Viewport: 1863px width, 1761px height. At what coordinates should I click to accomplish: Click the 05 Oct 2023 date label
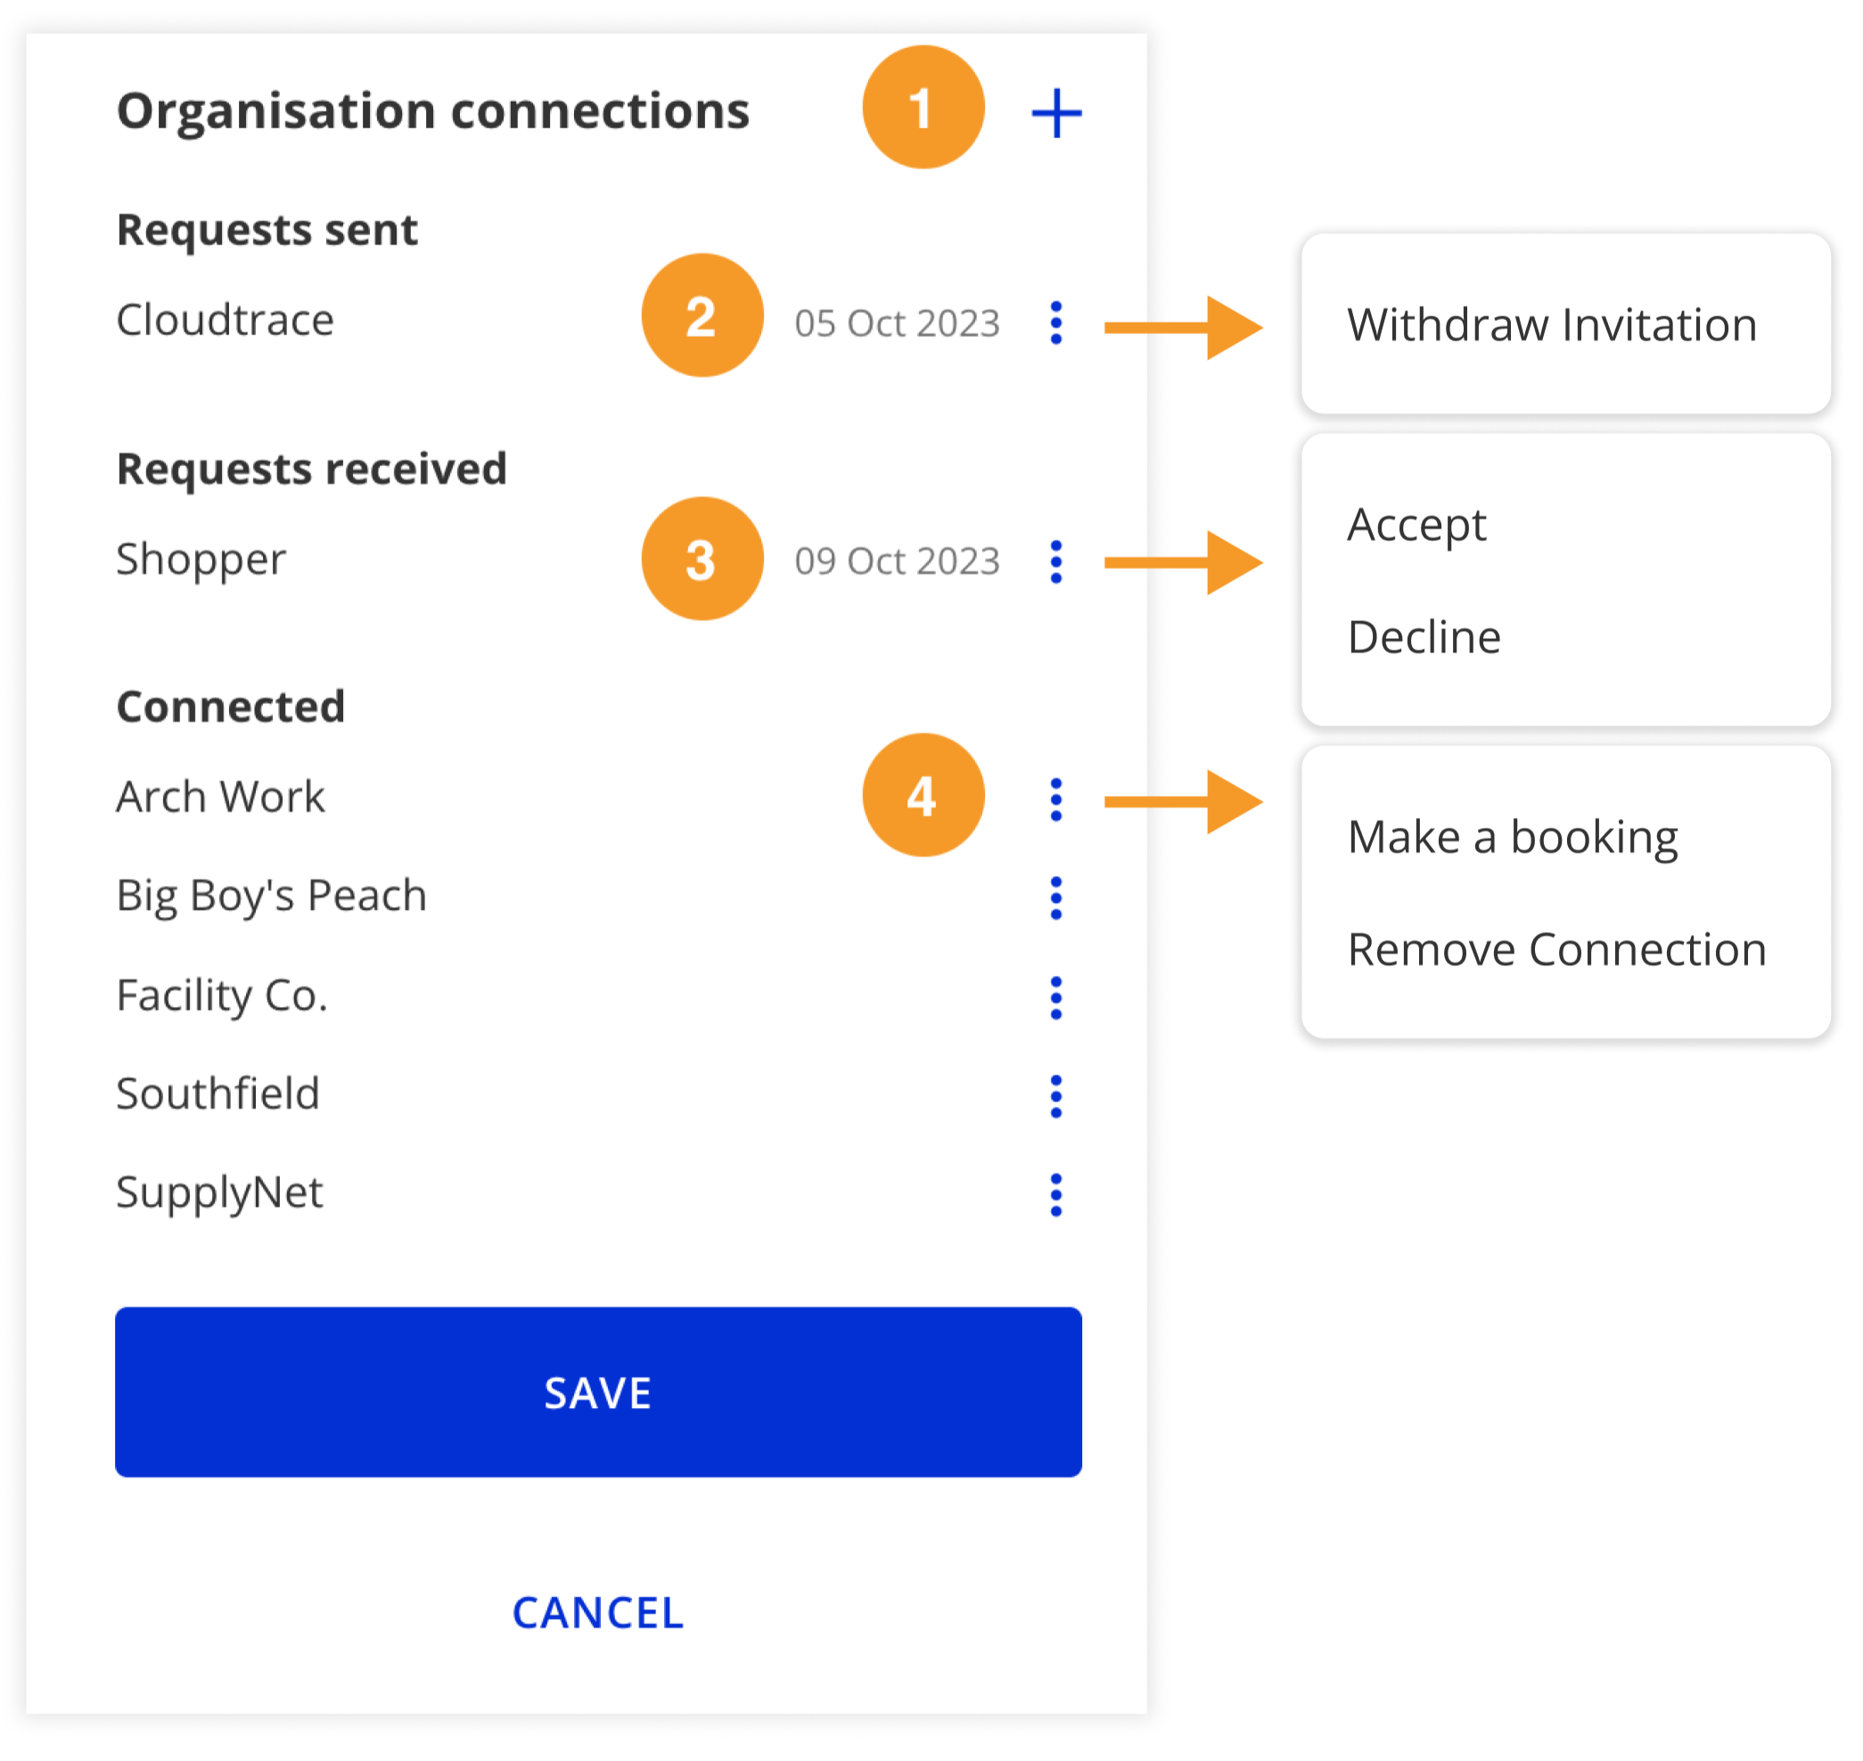tap(897, 322)
